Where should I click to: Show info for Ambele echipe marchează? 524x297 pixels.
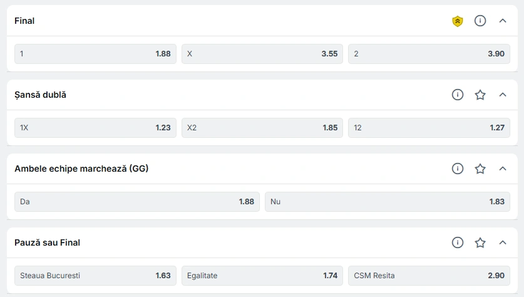click(458, 169)
